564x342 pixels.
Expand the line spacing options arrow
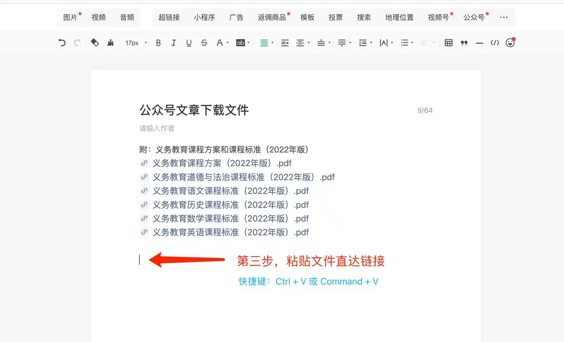pyautogui.click(x=371, y=43)
